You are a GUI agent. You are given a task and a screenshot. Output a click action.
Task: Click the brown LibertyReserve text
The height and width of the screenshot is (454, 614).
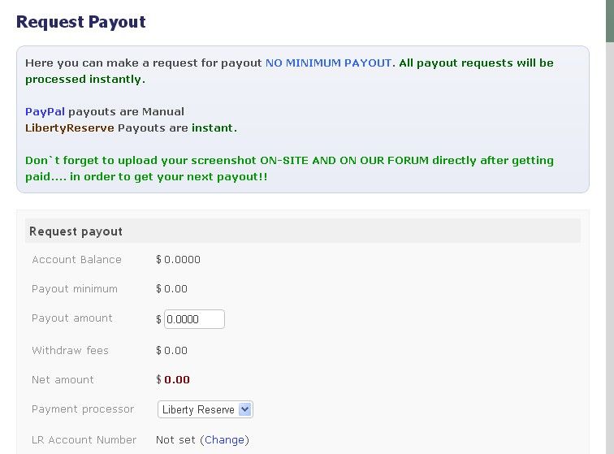69,128
